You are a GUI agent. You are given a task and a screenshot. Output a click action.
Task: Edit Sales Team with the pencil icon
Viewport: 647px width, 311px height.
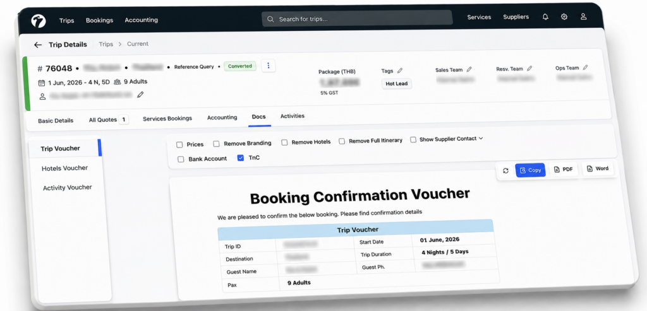point(469,69)
